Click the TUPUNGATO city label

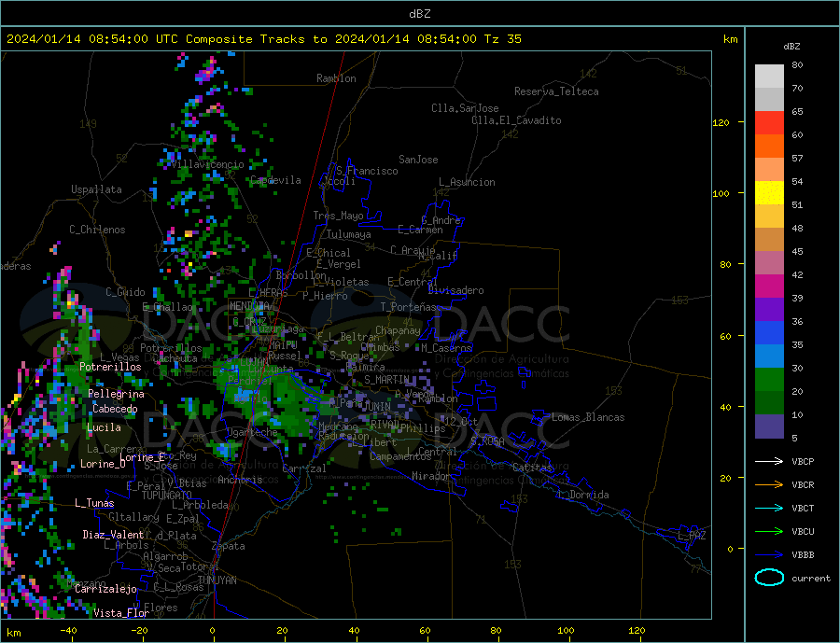click(x=167, y=496)
